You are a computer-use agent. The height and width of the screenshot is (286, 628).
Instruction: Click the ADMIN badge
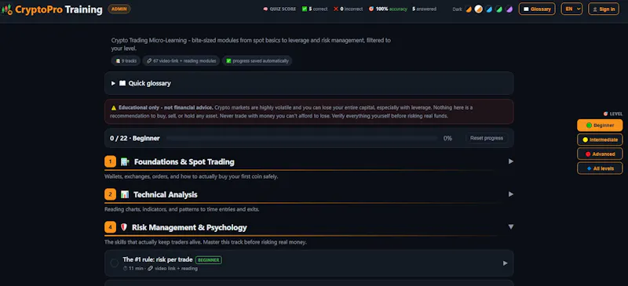[119, 9]
